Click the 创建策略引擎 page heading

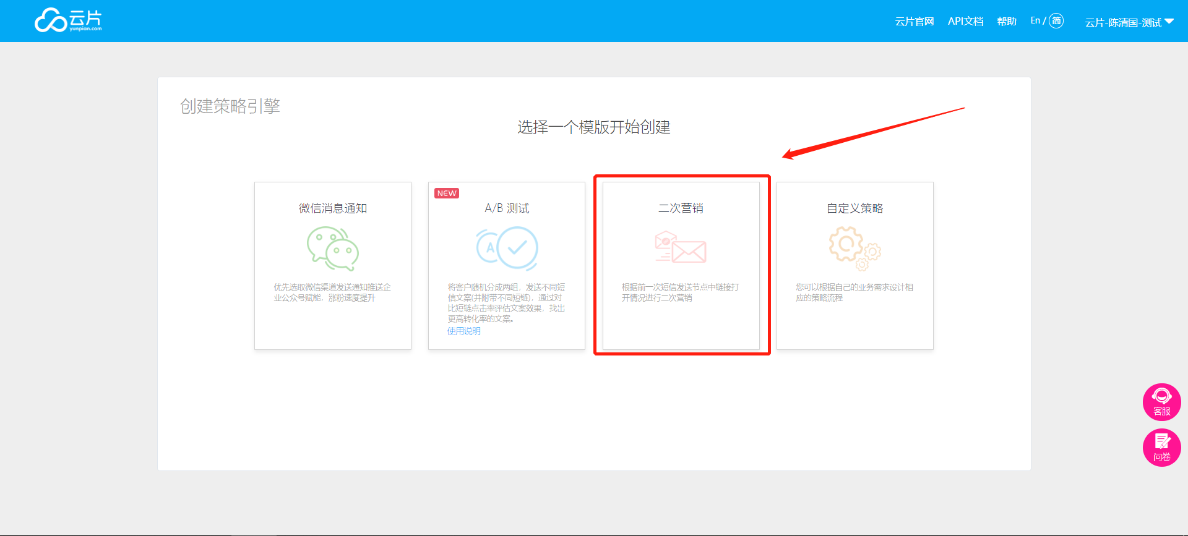click(230, 106)
